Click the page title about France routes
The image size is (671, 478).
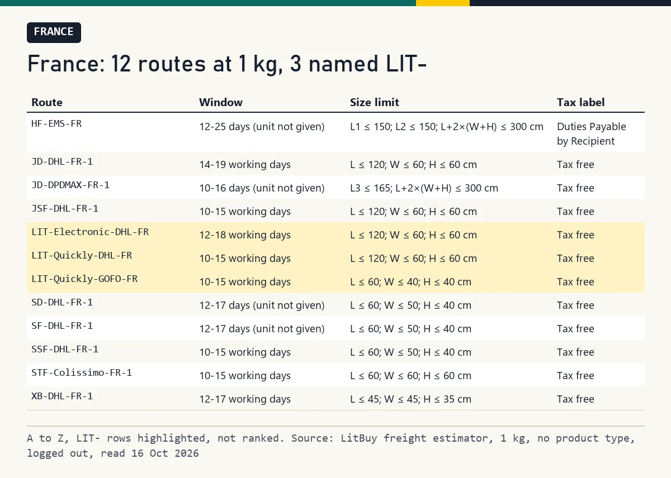(x=227, y=64)
